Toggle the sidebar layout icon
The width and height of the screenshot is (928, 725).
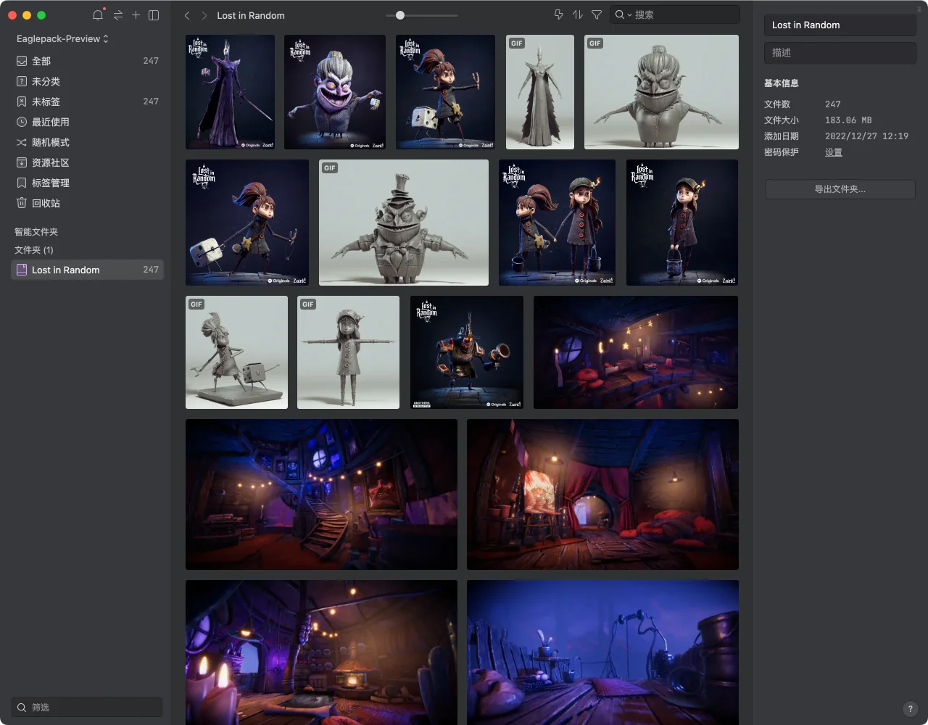point(154,14)
